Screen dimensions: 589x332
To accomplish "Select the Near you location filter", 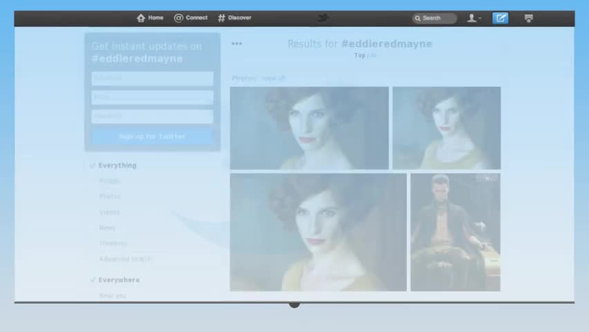I will (x=113, y=295).
